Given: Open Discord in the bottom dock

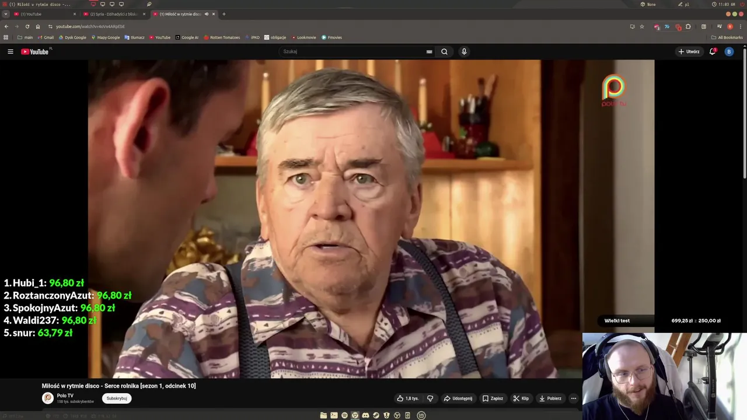Looking at the screenshot, I should click(x=365, y=415).
